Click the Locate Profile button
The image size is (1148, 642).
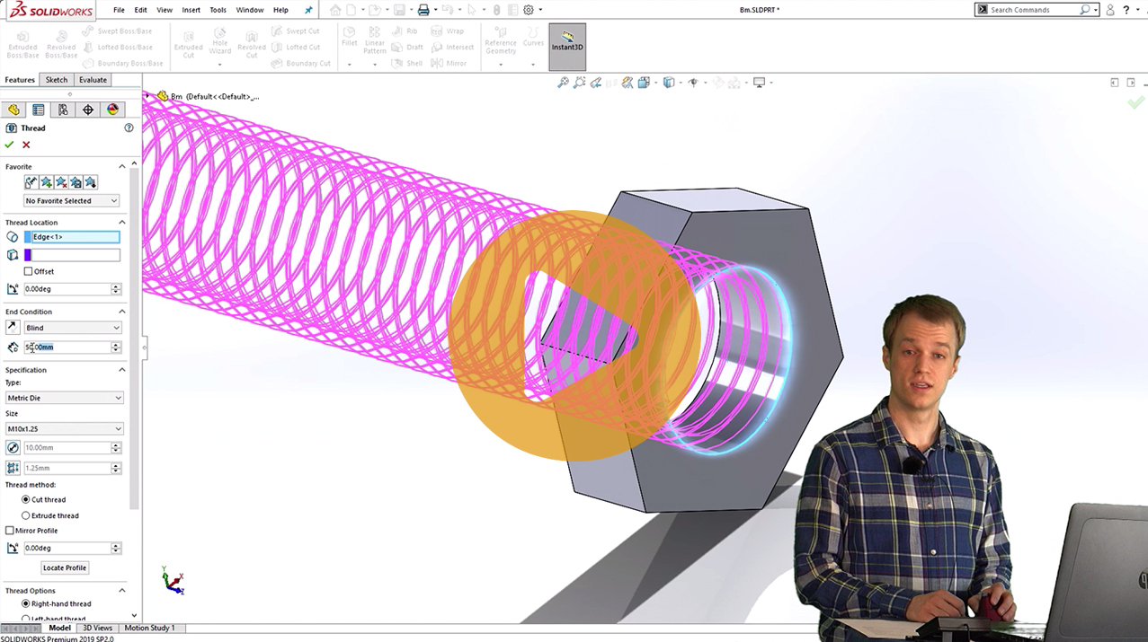[64, 567]
